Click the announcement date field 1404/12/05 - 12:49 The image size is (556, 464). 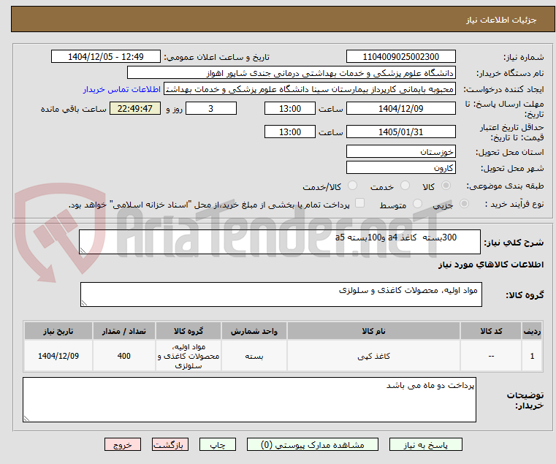pos(106,57)
